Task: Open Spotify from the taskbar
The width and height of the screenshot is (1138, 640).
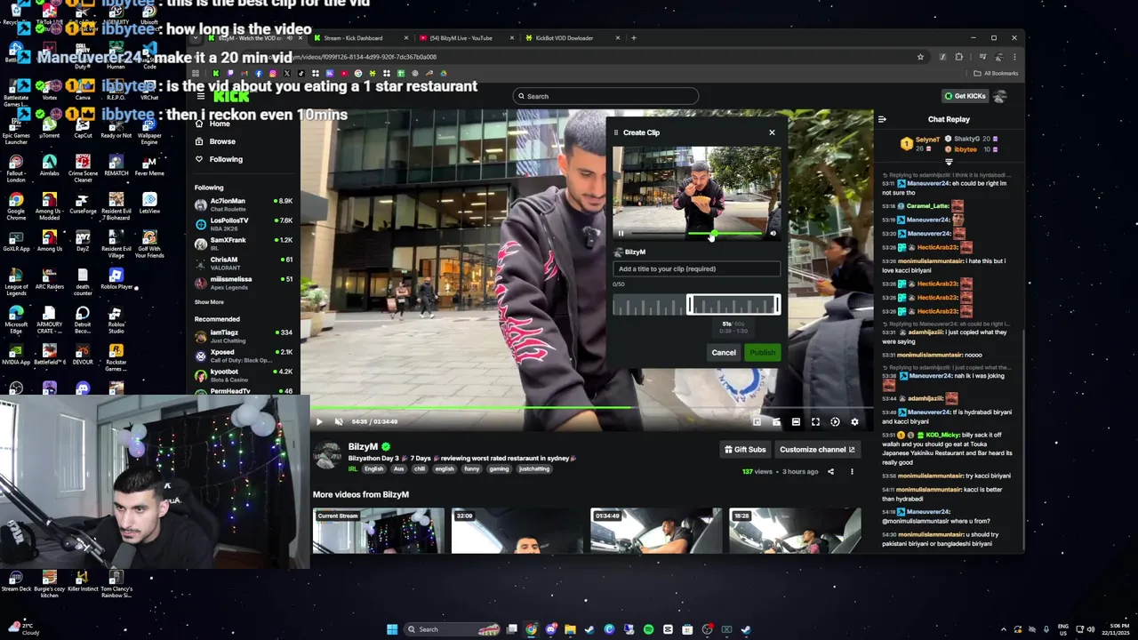Action: (x=648, y=629)
